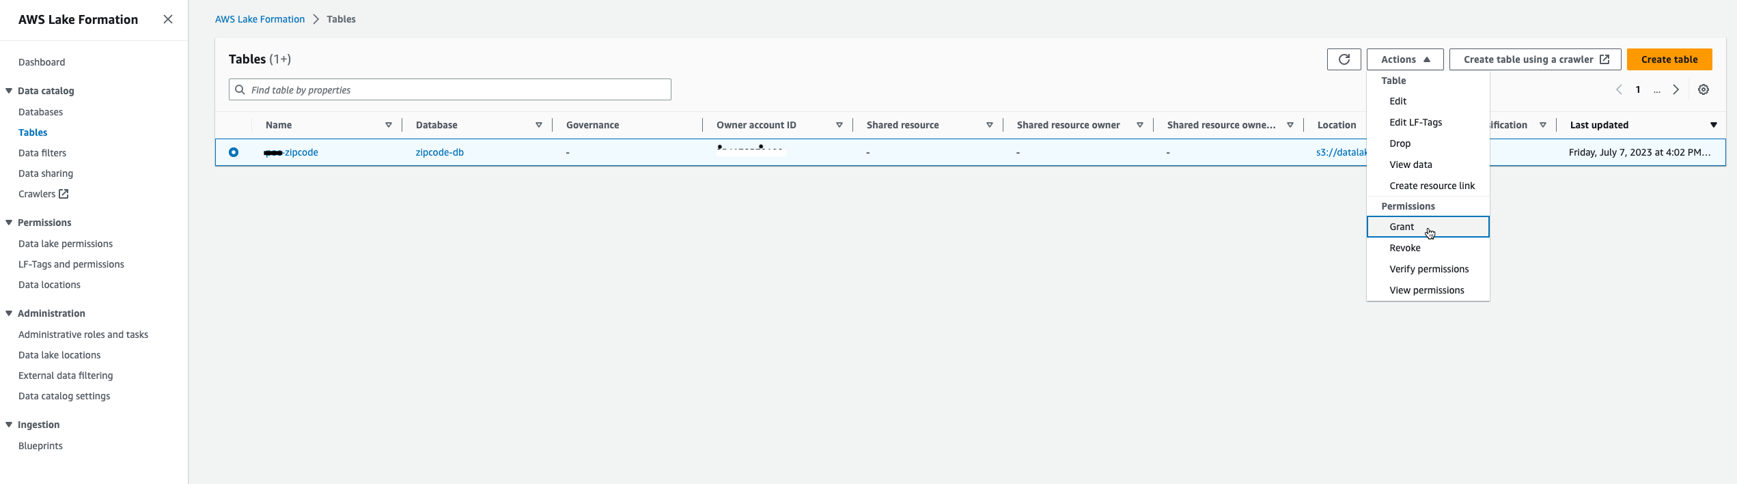The width and height of the screenshot is (1737, 484).
Task: Choose Create resource link option
Action: [1428, 186]
